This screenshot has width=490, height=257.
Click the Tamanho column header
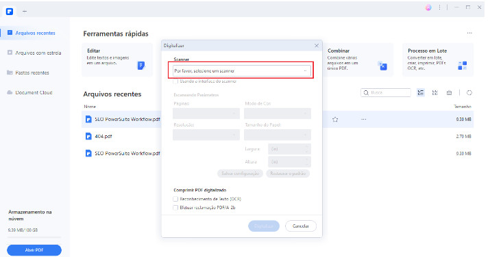pyautogui.click(x=462, y=107)
